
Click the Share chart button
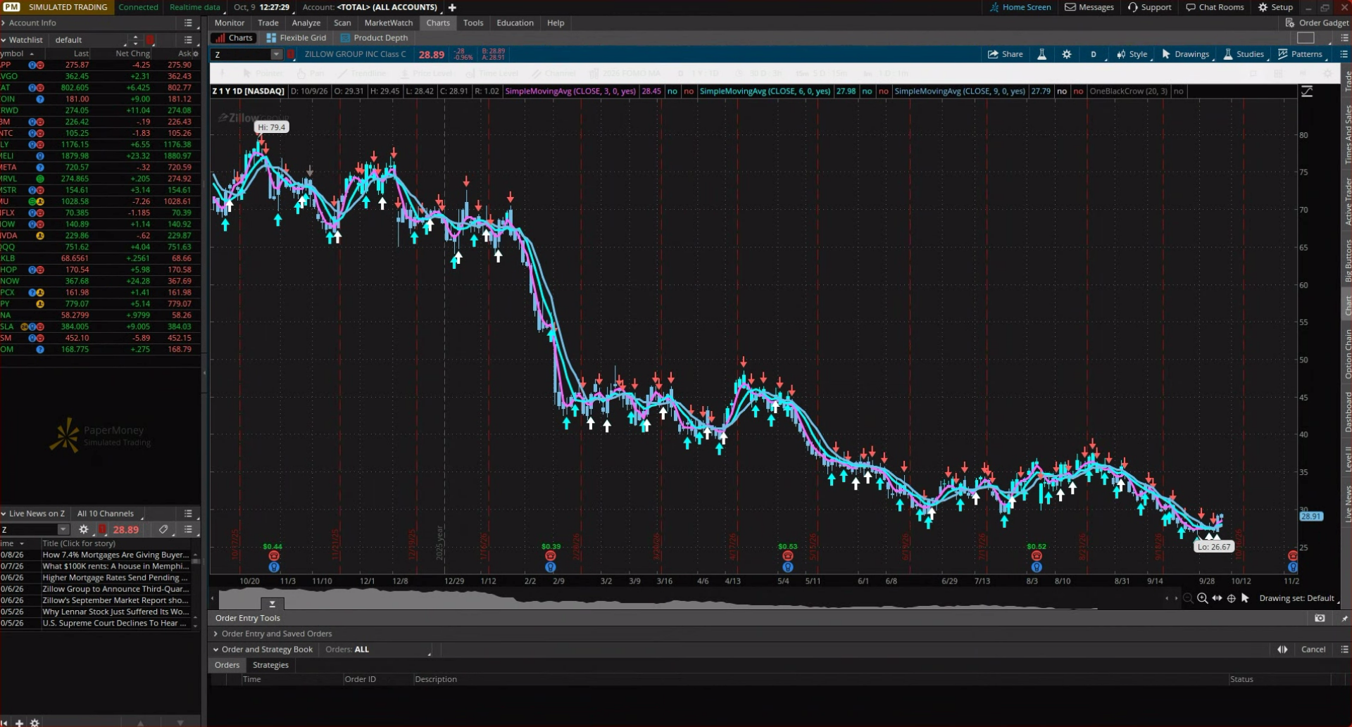point(1005,54)
